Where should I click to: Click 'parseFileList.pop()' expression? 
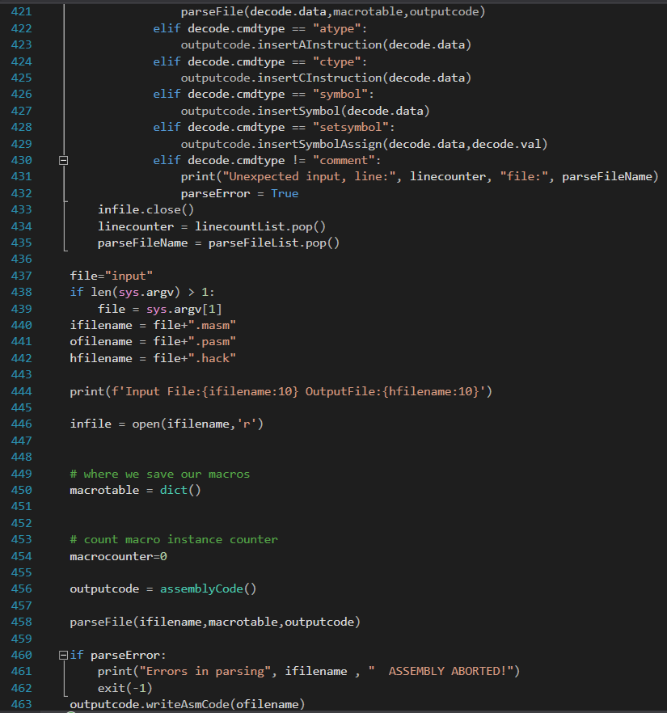tap(274, 243)
